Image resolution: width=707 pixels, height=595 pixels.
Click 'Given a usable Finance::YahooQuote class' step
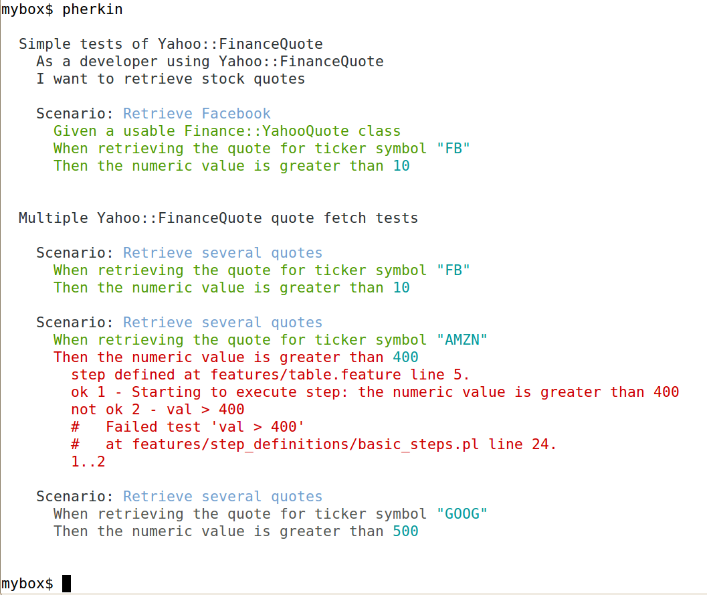tap(227, 131)
